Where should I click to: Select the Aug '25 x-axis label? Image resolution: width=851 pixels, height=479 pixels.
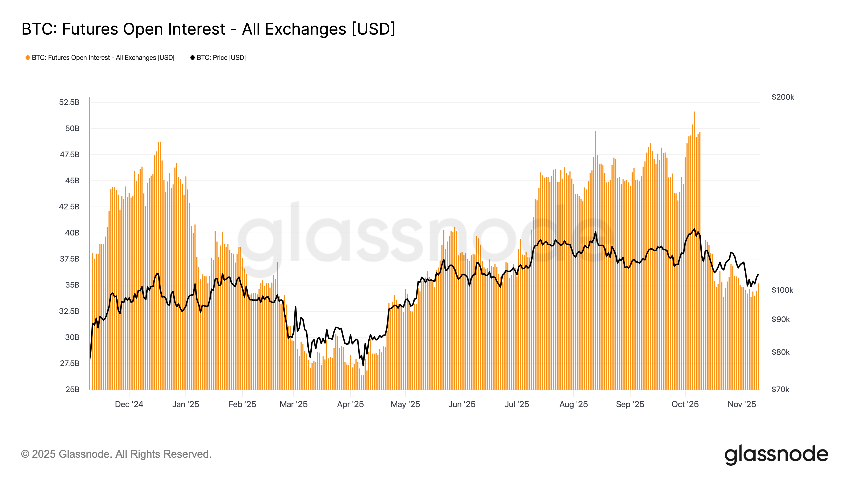(x=574, y=404)
